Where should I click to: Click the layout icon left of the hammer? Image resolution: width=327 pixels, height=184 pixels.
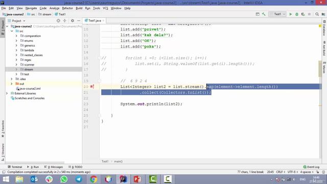(x=258, y=14)
